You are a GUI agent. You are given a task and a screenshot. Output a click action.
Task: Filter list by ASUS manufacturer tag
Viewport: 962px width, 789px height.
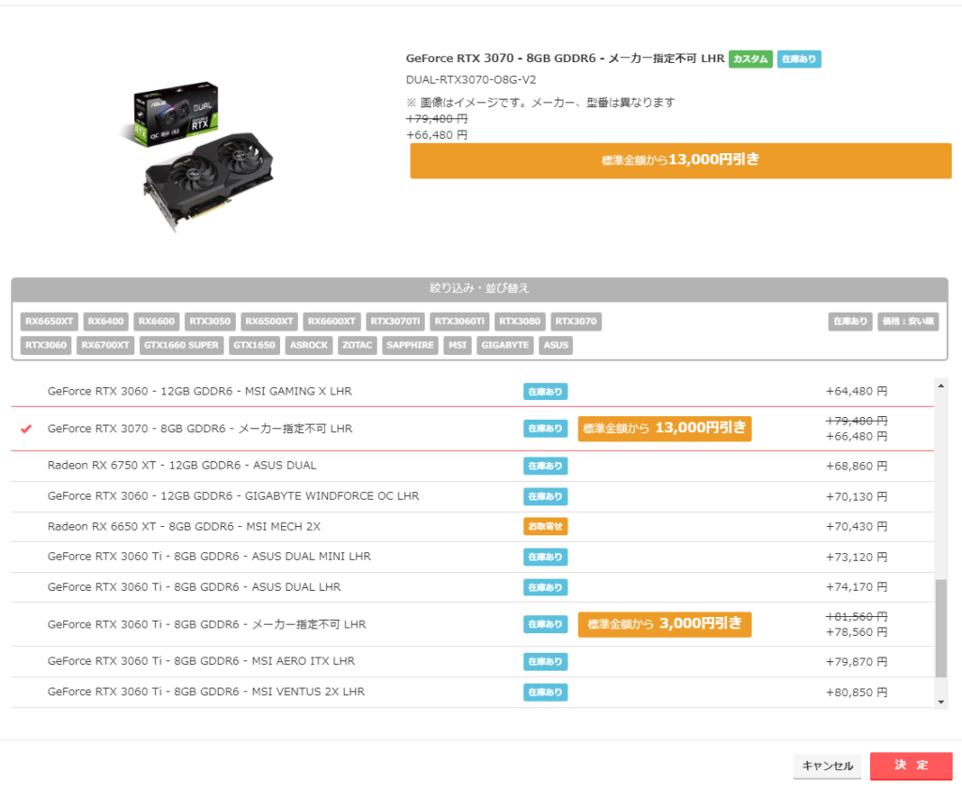(555, 345)
